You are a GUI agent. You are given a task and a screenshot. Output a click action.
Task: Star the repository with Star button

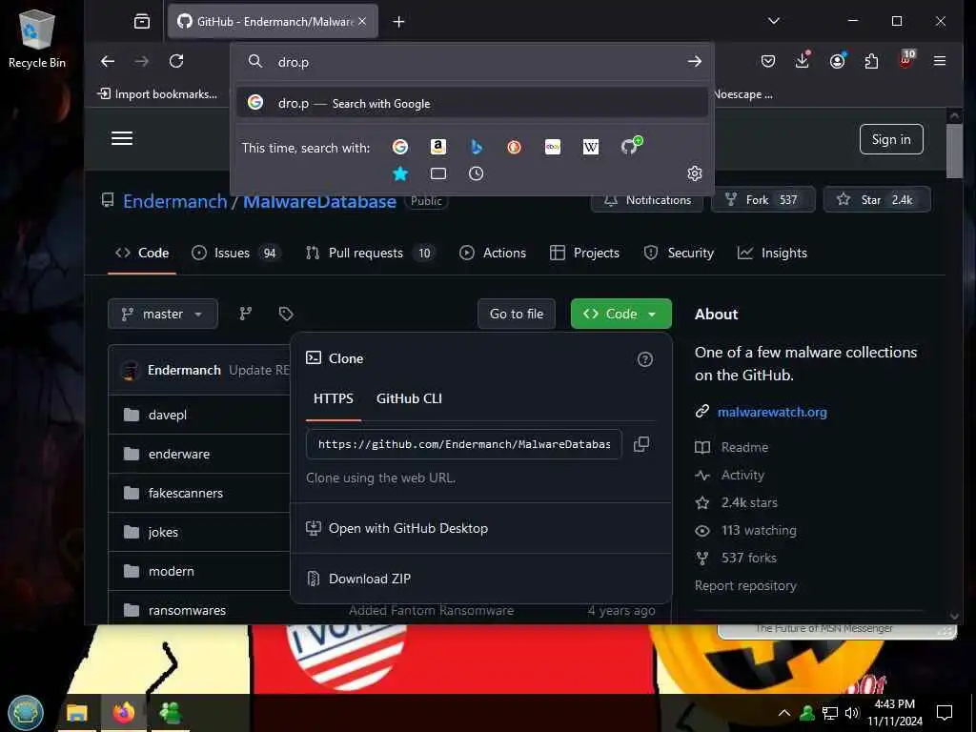point(877,199)
